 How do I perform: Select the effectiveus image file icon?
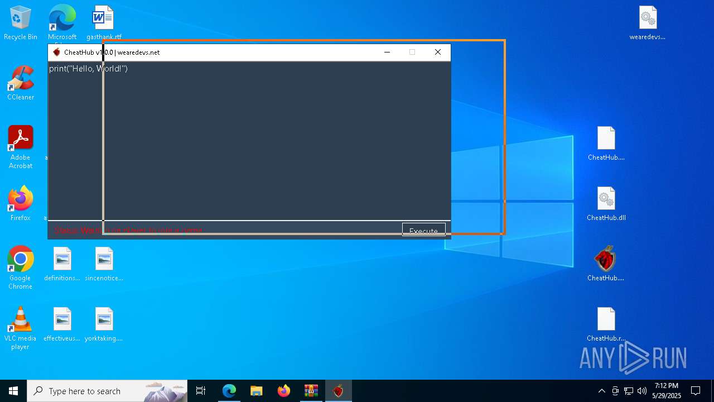point(62,324)
